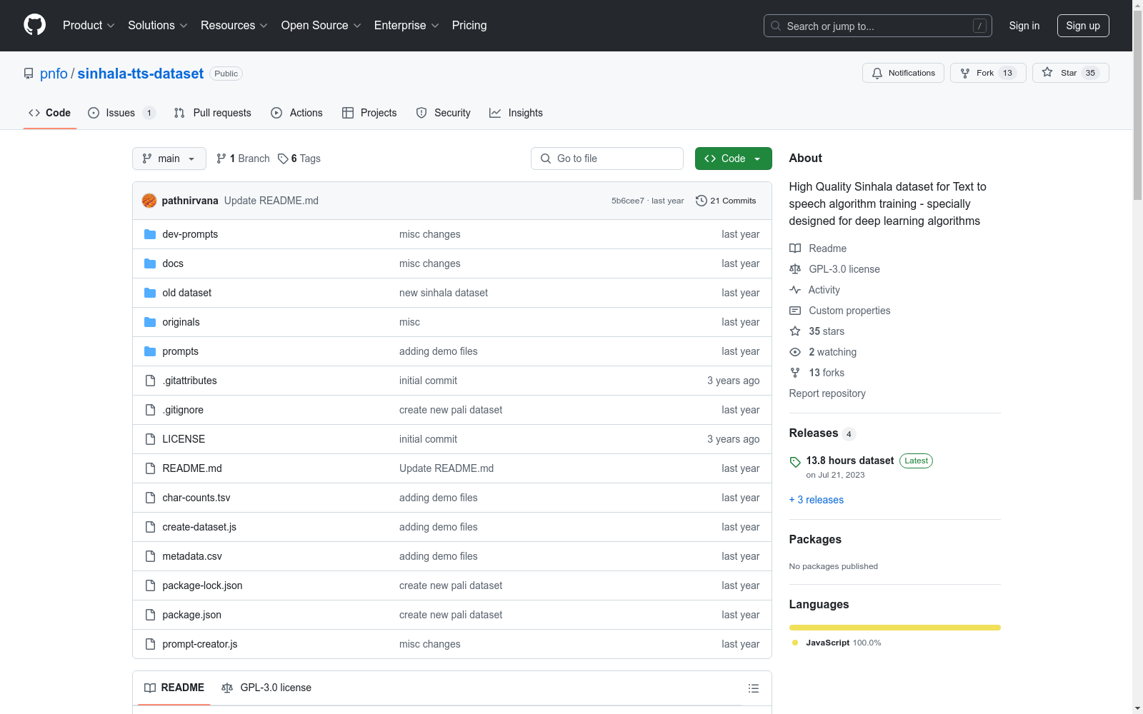Click the metadata.csv file icon
This screenshot has width=1143, height=714.
[150, 556]
